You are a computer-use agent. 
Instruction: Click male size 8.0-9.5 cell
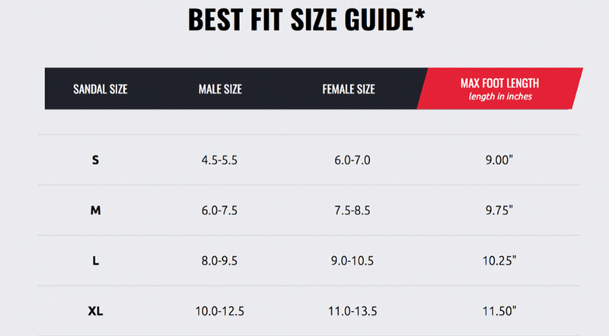point(219,261)
